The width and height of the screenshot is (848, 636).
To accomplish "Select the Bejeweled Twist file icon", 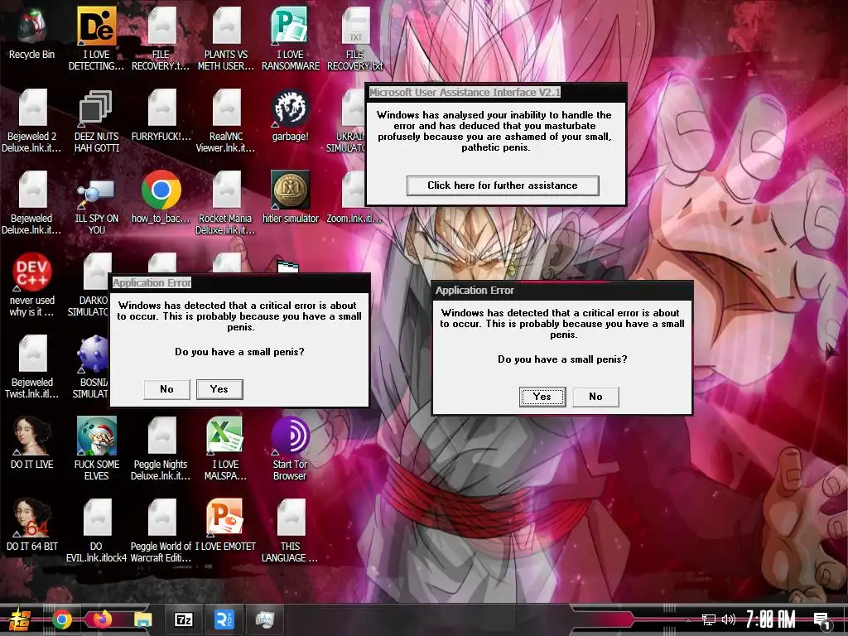I will (x=32, y=354).
